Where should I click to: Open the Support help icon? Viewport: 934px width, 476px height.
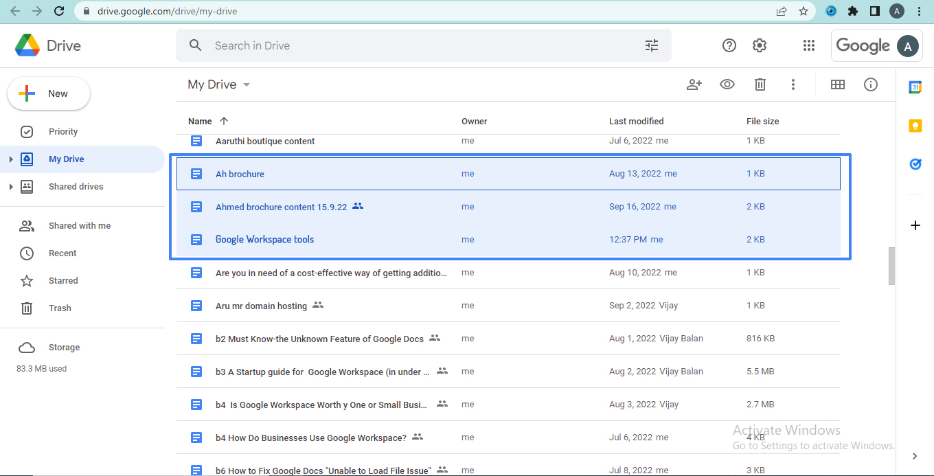pos(729,45)
